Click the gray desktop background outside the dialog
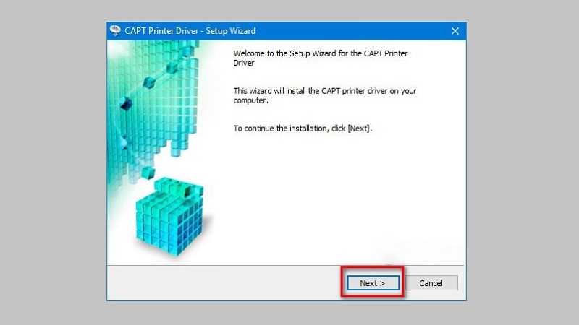Viewport: 579px width, 325px height. (51, 162)
